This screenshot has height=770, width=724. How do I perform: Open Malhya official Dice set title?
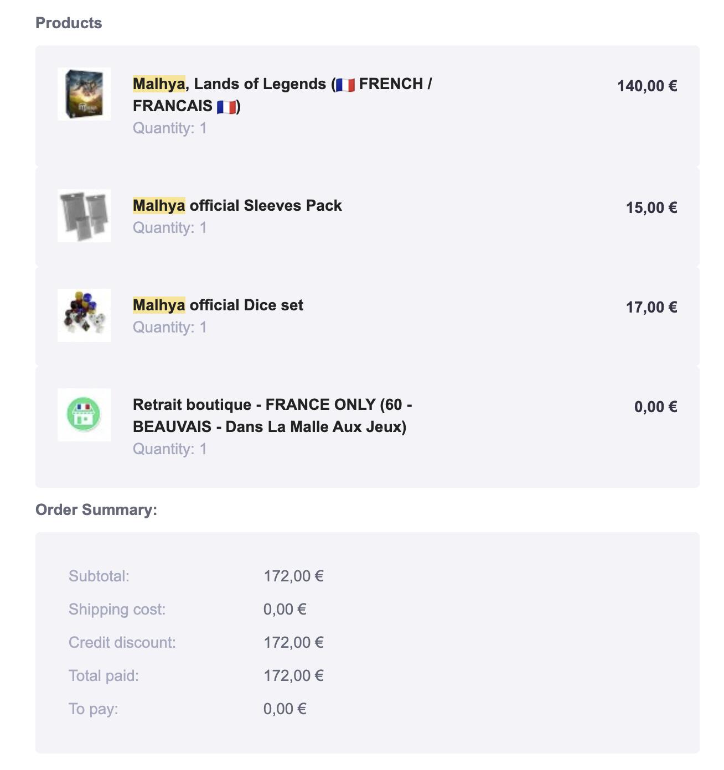coord(218,305)
